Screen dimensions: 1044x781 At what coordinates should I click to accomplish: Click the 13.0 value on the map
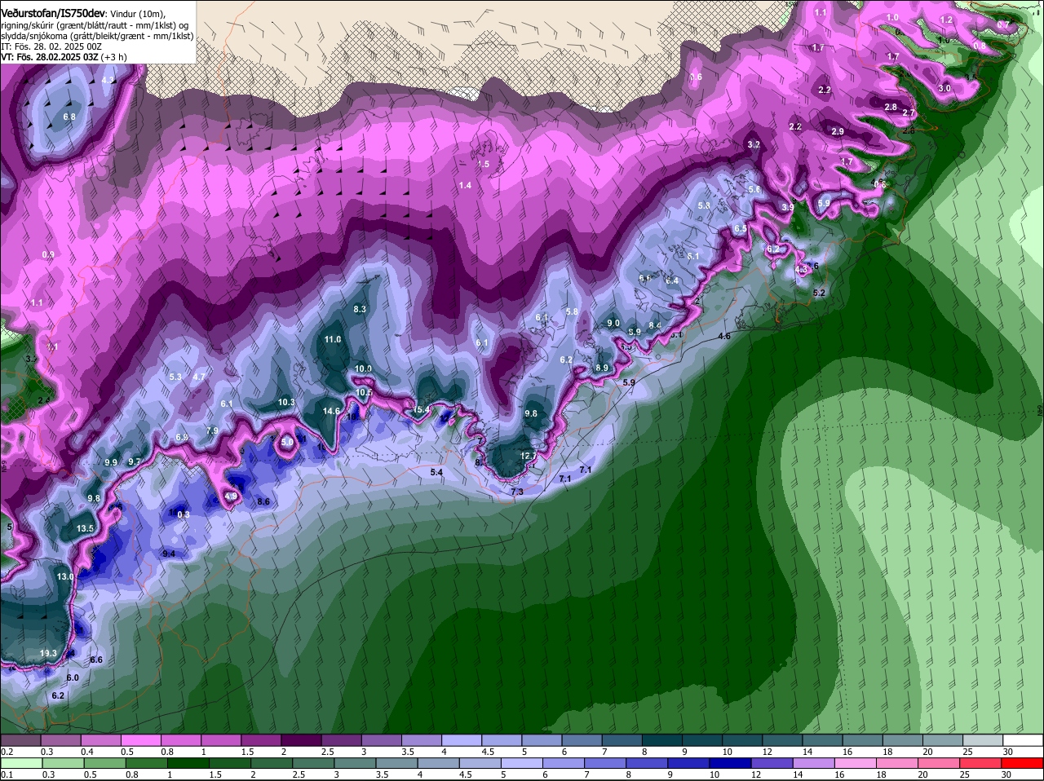[x=65, y=576]
